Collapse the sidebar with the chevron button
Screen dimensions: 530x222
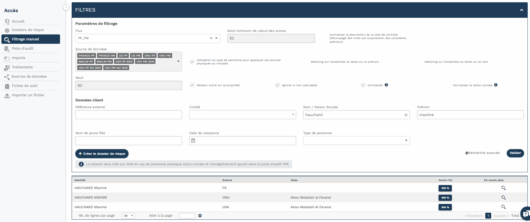click(x=66, y=8)
